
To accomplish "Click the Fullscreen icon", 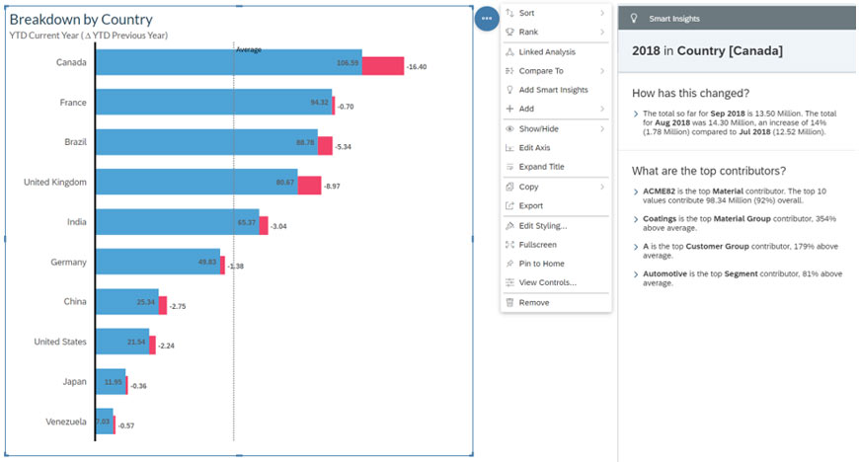I will (x=509, y=245).
